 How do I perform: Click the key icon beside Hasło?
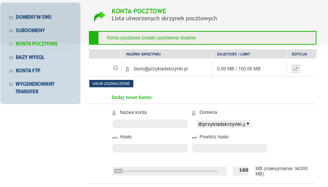(115, 137)
